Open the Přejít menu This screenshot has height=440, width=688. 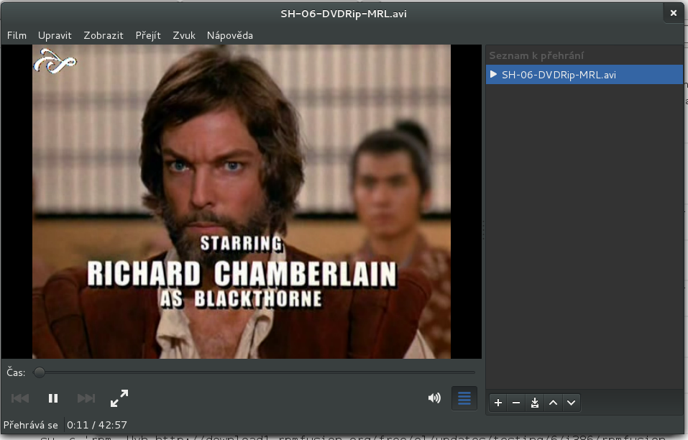[148, 35]
